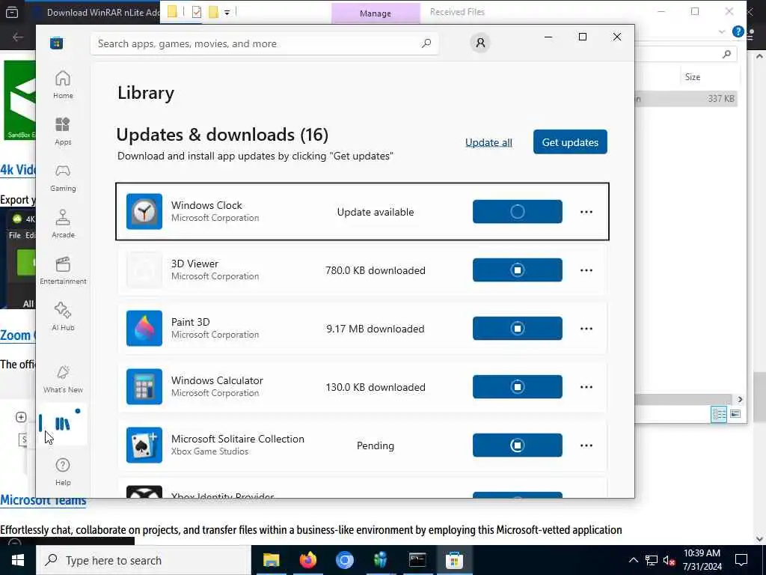Screen dimensions: 766x575
Task: Click the Microsoft Solitaire Collection app icon
Action: coord(144,445)
